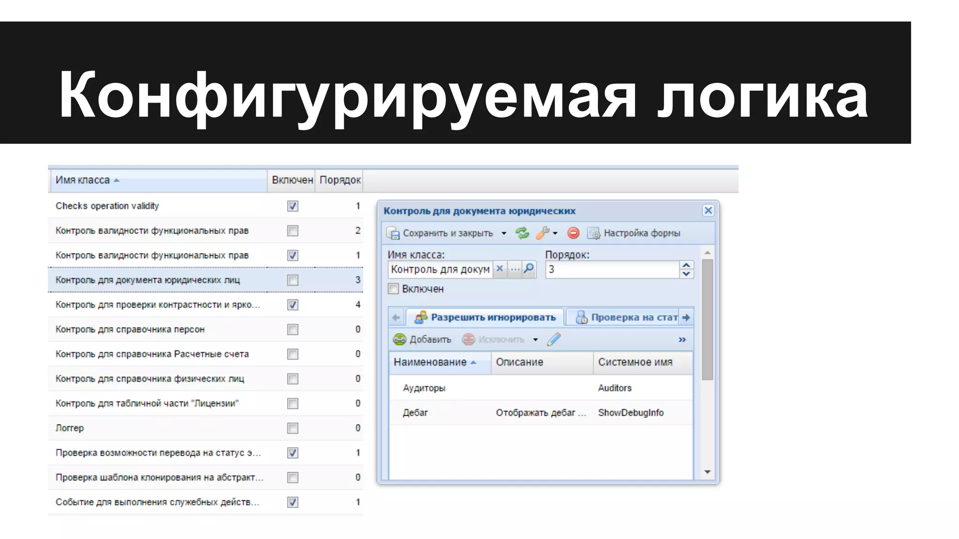Screen dimensions: 959x539
Task: Click the wrench tools icon
Action: point(542,233)
